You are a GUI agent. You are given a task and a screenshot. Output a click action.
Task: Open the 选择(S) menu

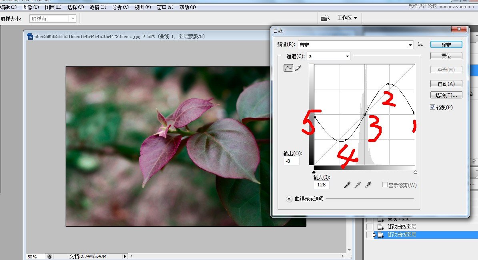pos(76,7)
